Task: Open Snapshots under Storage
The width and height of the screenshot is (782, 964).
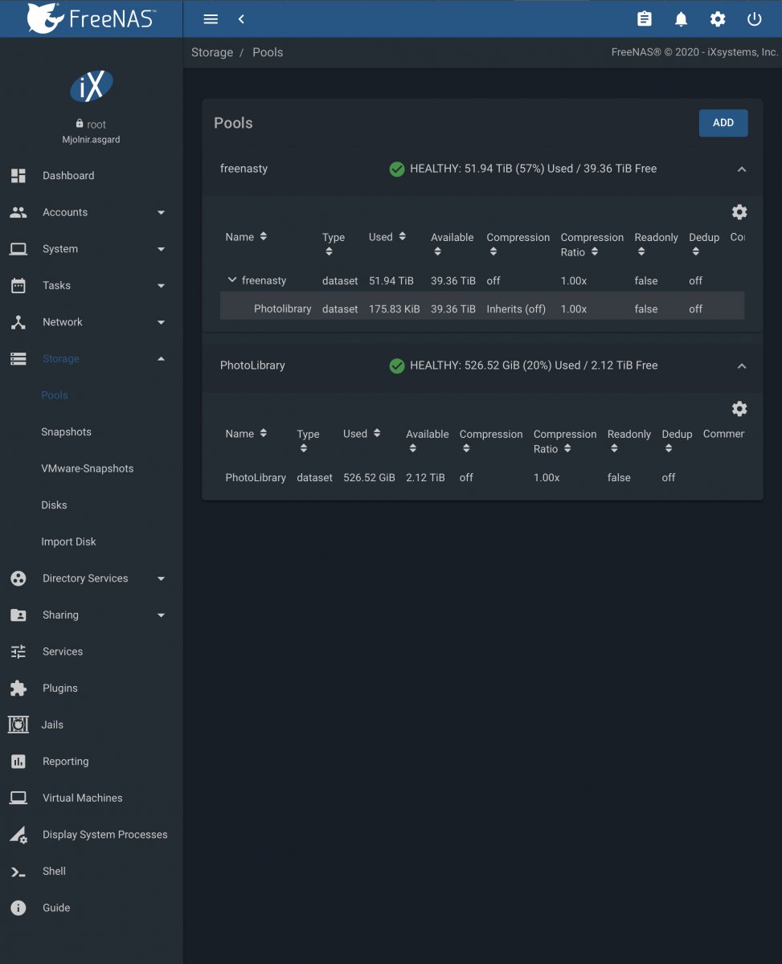Action: coord(66,431)
